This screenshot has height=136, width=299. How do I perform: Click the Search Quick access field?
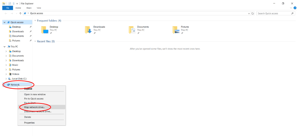click(x=273, y=13)
